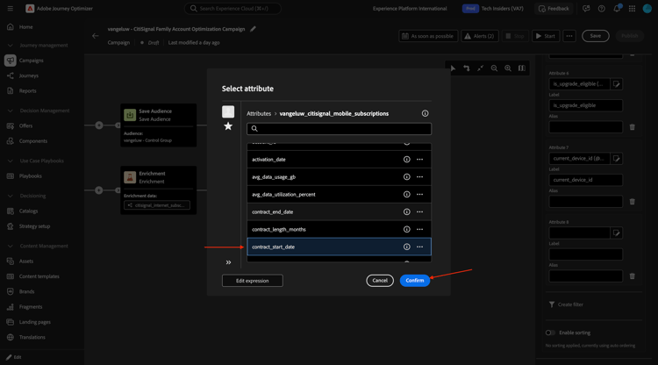Open the notifications bell icon
This screenshot has height=365, width=658.
(617, 9)
